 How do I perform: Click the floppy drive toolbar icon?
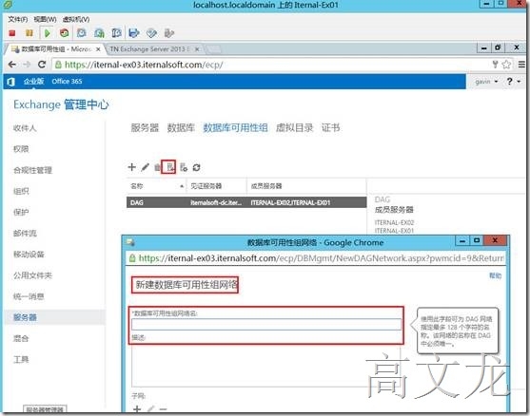pos(134,33)
